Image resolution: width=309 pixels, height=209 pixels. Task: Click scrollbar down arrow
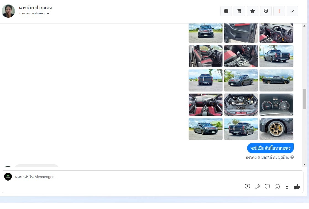click(x=304, y=165)
